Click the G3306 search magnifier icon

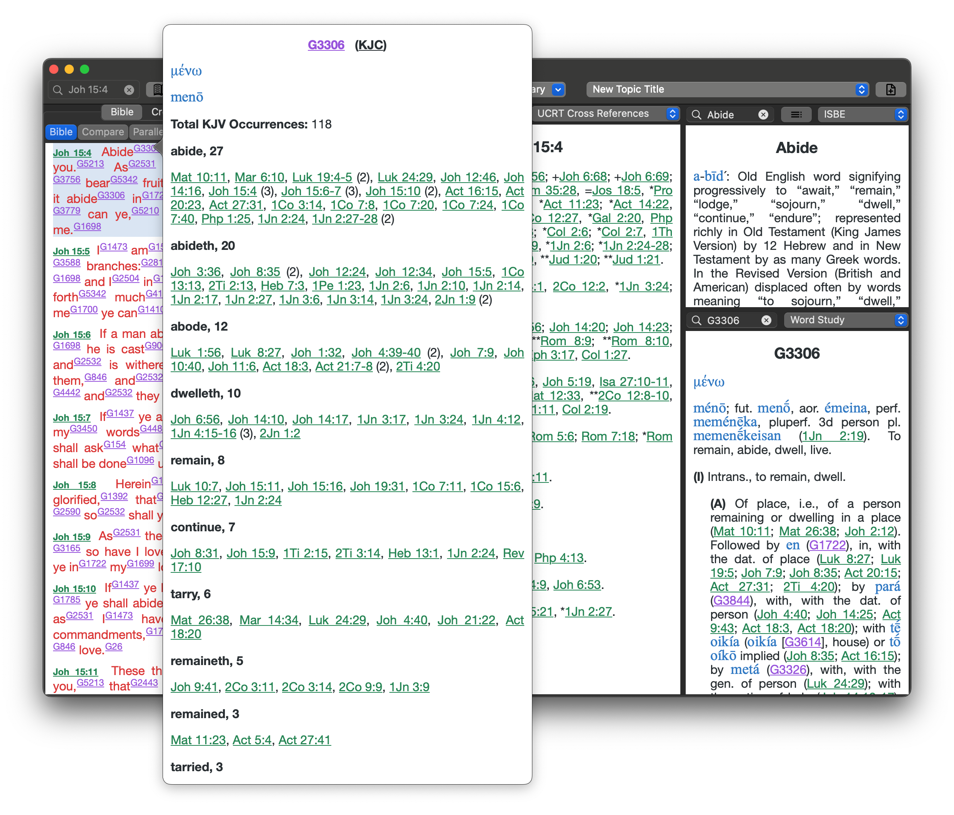(x=696, y=321)
